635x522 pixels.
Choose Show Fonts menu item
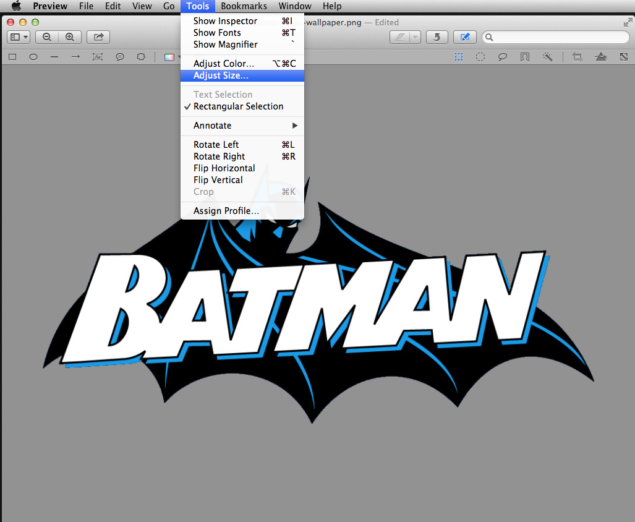click(242, 32)
